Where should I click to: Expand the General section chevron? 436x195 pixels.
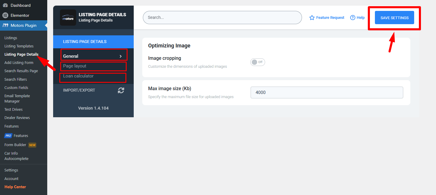click(x=120, y=56)
